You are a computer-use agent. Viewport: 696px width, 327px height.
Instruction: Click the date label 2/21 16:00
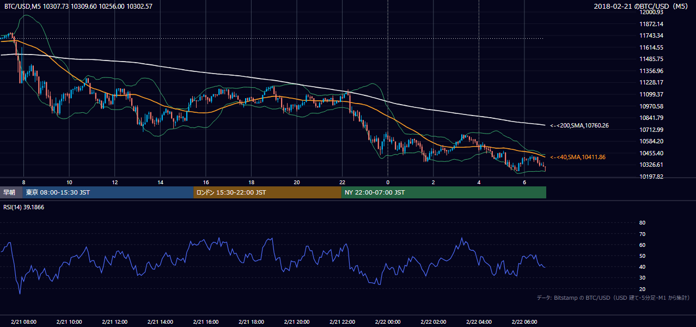pyautogui.click(x=206, y=322)
